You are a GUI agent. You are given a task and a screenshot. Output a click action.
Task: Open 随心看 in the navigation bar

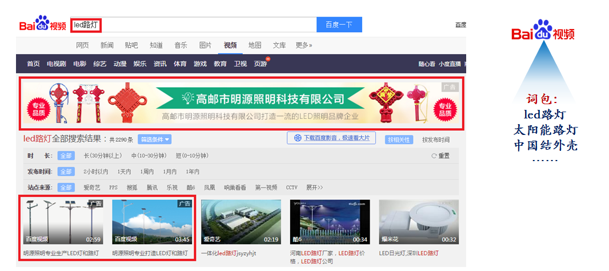click(x=427, y=64)
